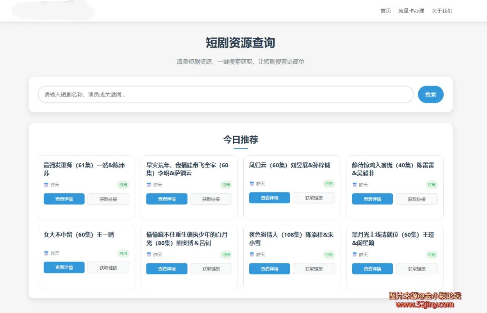Click 查看详情 for 静待惊鸿入翁慌
Image resolution: width=487 pixels, height=313 pixels.
point(372,199)
